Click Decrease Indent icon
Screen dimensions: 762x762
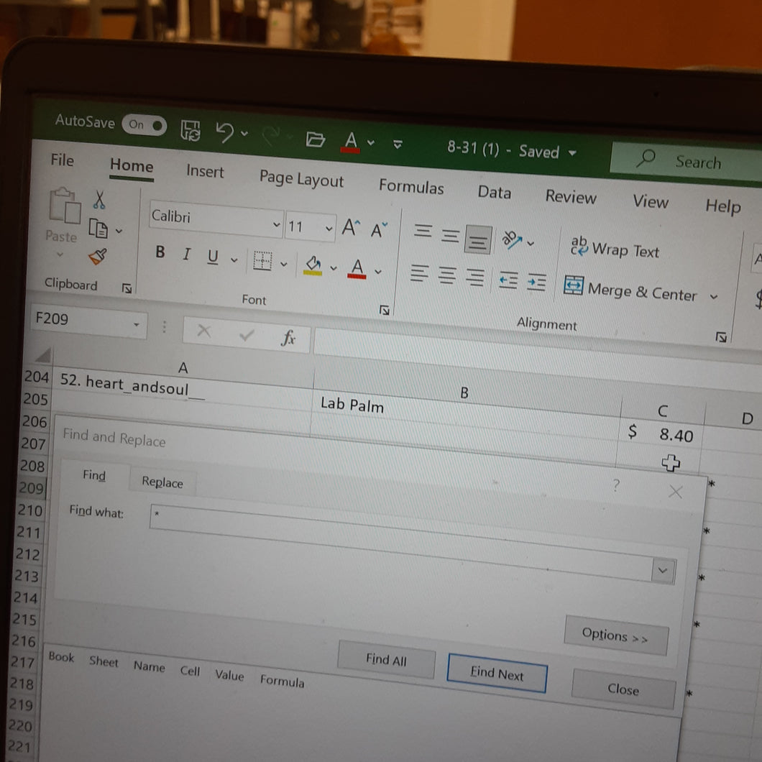point(508,280)
